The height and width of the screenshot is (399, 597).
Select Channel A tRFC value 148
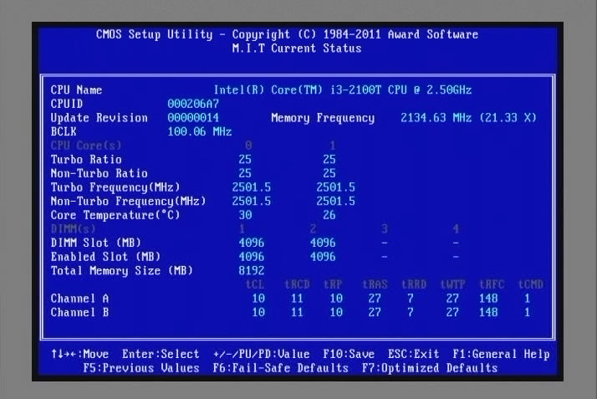click(x=488, y=299)
